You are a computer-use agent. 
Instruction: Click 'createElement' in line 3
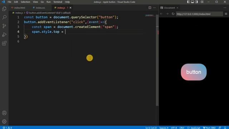click(x=88, y=27)
